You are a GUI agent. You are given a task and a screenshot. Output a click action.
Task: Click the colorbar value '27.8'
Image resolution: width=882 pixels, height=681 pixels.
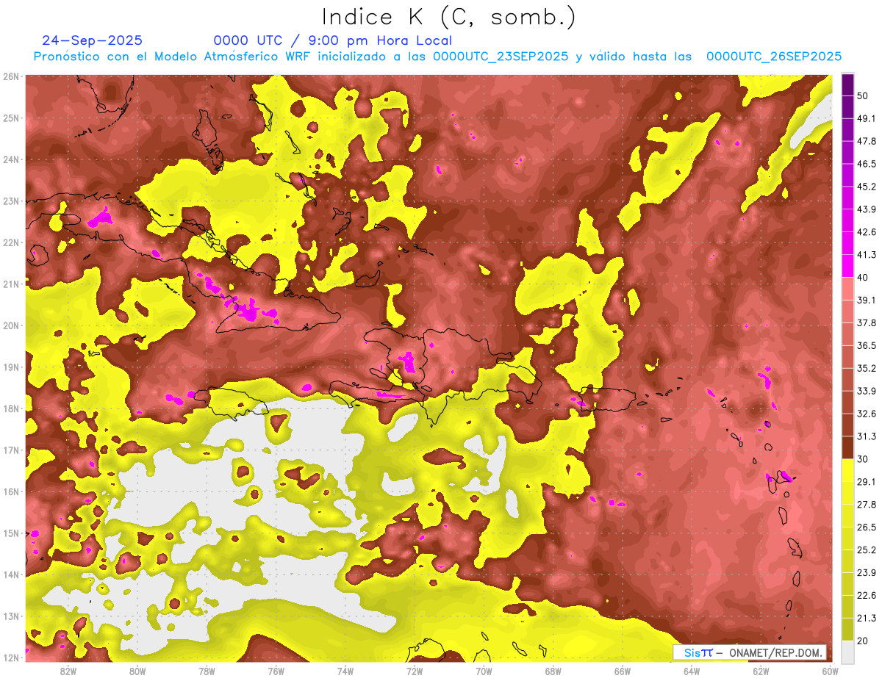tap(867, 505)
